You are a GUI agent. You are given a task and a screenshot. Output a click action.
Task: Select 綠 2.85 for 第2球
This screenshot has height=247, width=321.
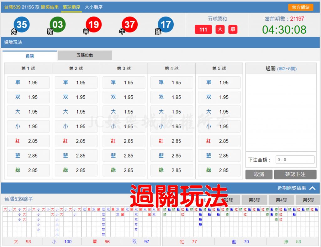[x=76, y=170]
